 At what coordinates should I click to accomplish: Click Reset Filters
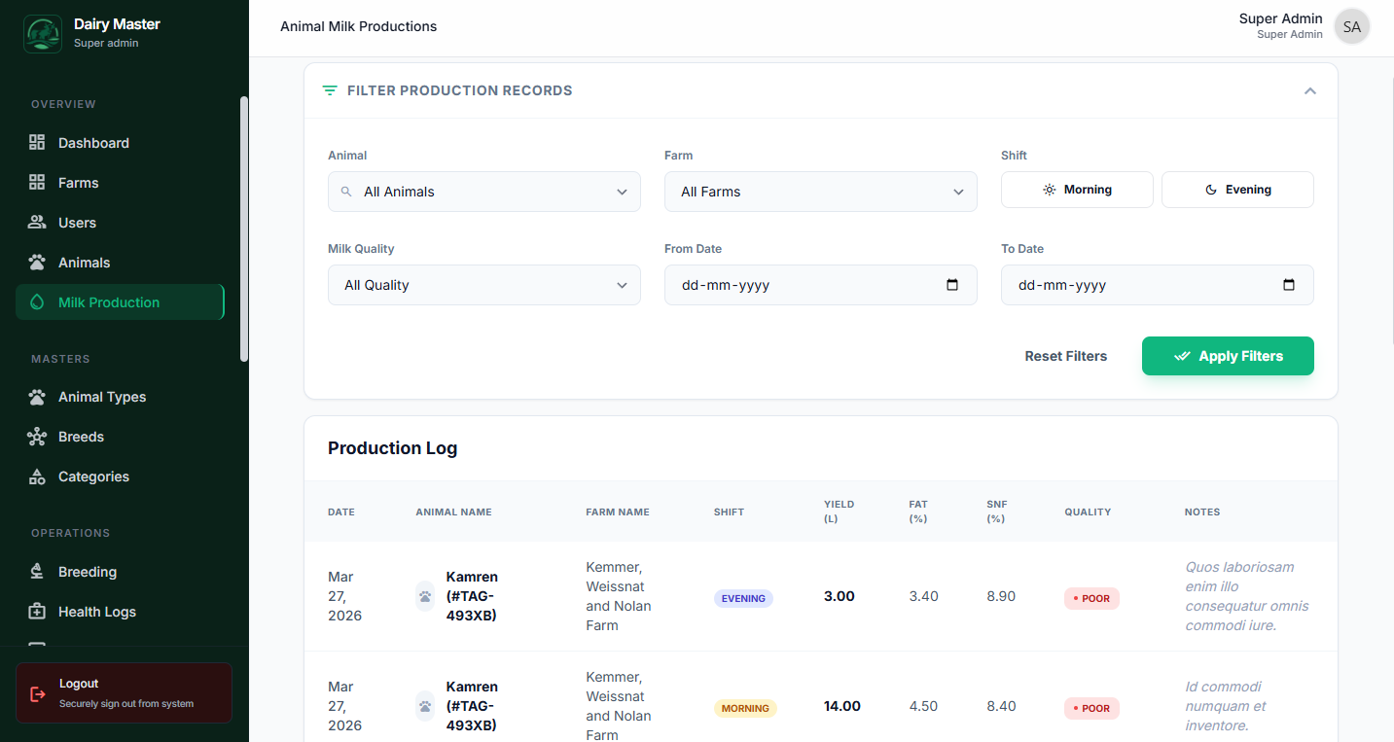point(1065,356)
